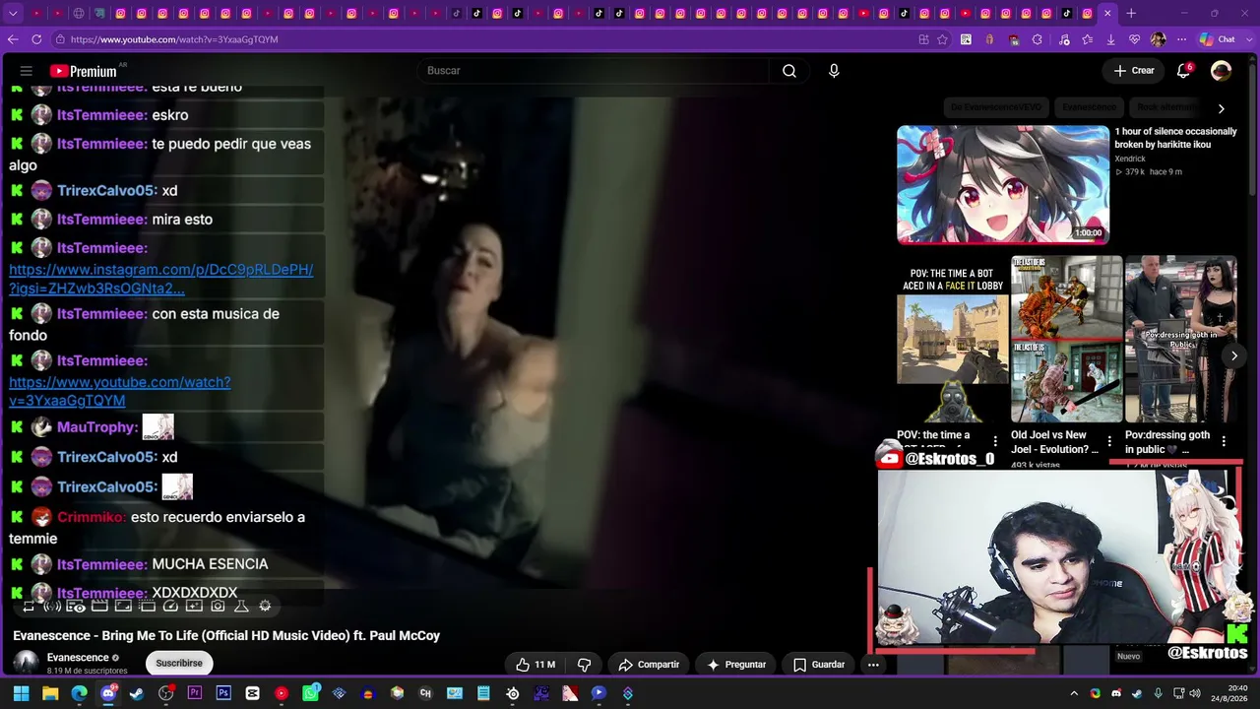Reload the page in the browser
The image size is (1260, 709).
36,39
